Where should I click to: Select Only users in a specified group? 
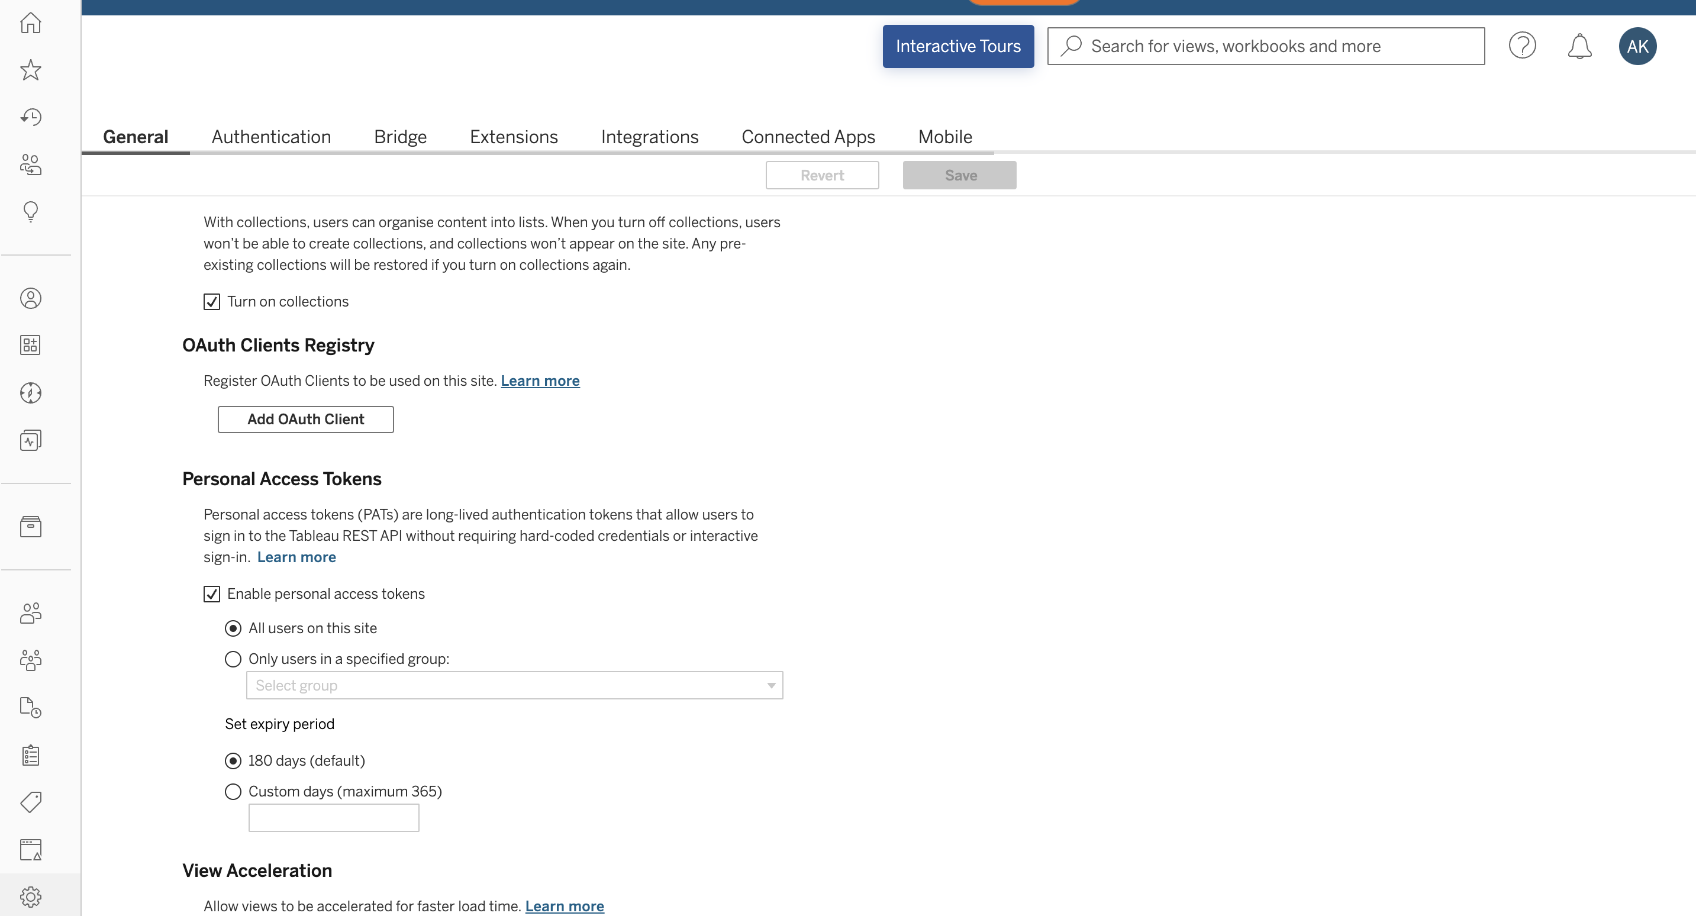[x=233, y=659]
